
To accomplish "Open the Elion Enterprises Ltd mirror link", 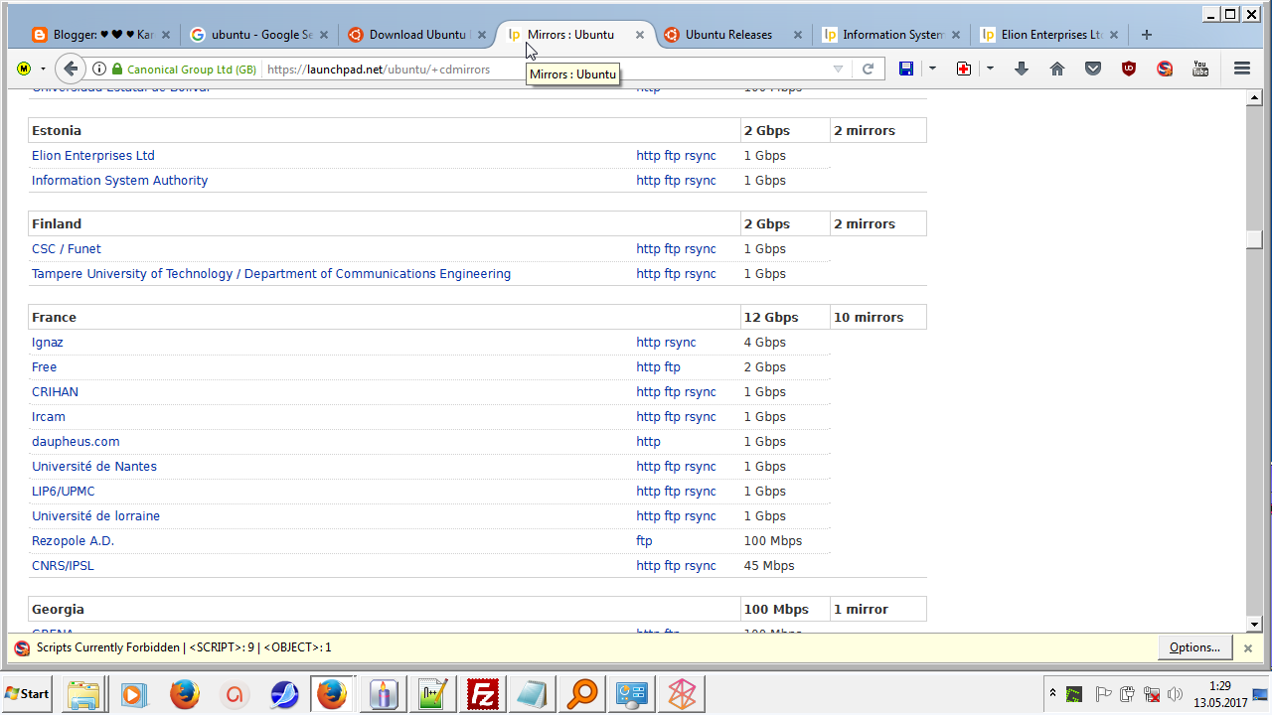I will point(93,156).
